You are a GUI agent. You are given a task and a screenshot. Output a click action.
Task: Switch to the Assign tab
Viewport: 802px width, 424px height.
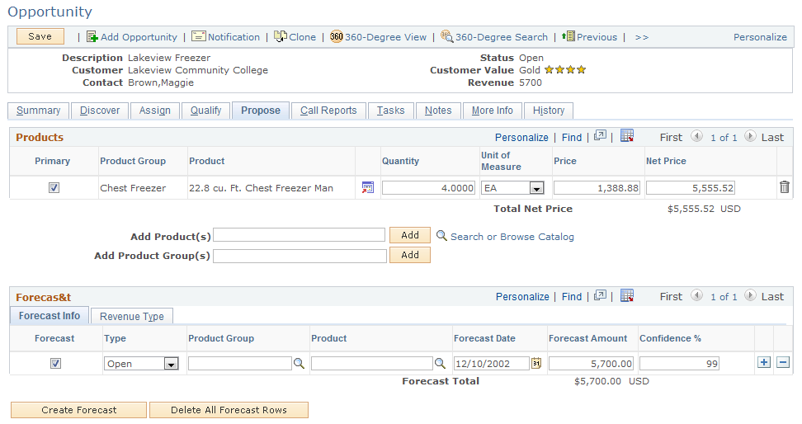155,111
